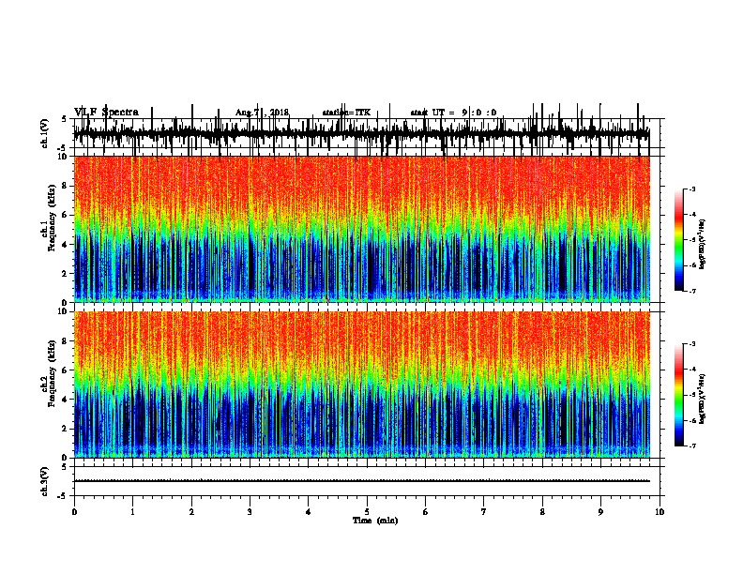This screenshot has height=574, width=743.
Task: Click the ch.1 voltage waveform plot
Action: [361, 133]
